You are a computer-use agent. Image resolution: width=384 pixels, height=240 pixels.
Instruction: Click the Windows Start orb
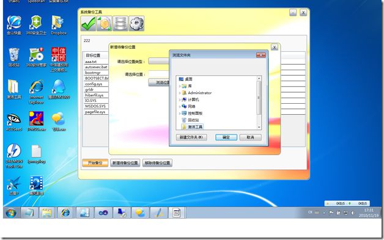tap(11, 213)
